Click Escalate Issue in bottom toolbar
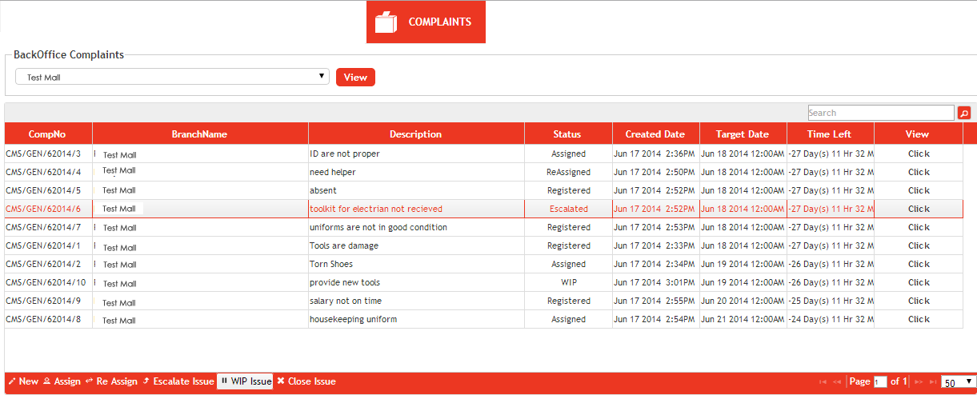Screen dimensions: 977x395 pos(178,381)
